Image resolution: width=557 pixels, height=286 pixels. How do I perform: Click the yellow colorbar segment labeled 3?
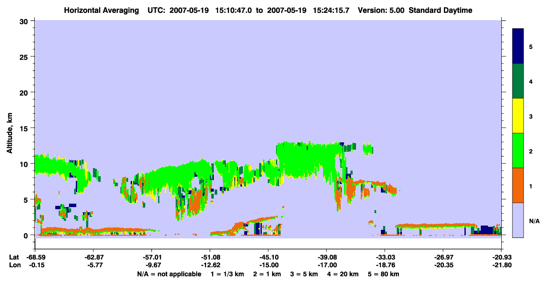click(518, 116)
